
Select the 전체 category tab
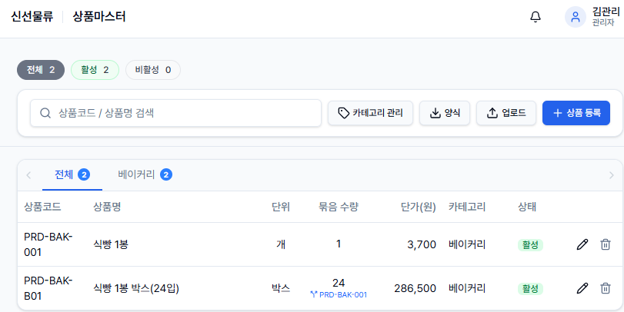(x=72, y=175)
